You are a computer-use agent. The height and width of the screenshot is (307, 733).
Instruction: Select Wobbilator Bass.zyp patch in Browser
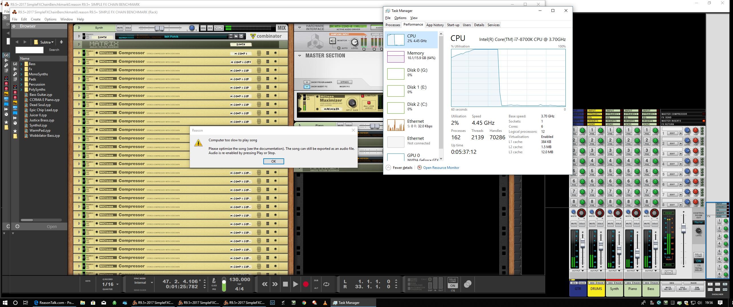click(x=44, y=136)
